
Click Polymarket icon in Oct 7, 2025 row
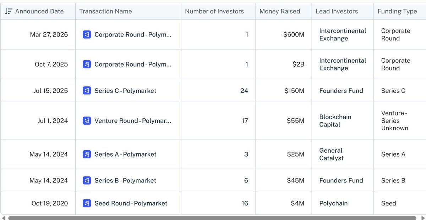point(87,64)
